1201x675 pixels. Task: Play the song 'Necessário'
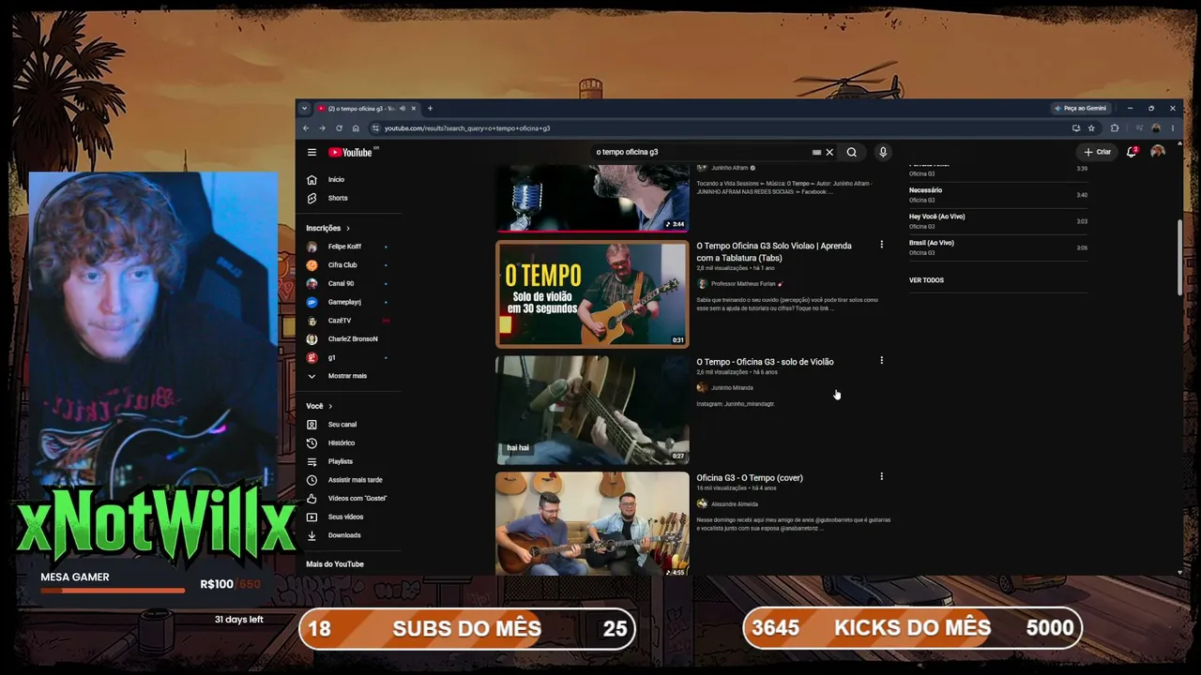coord(998,194)
